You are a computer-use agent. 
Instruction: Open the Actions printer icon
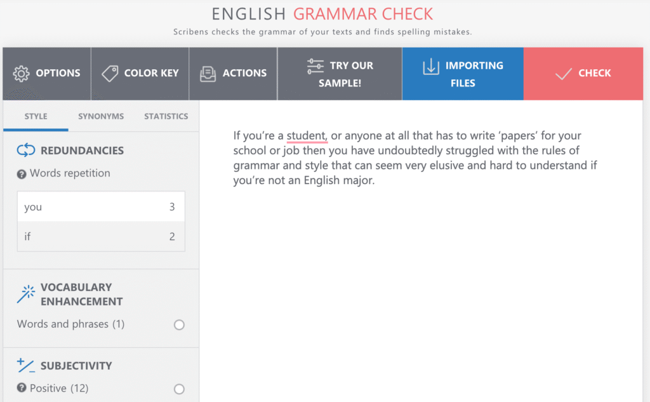point(208,74)
